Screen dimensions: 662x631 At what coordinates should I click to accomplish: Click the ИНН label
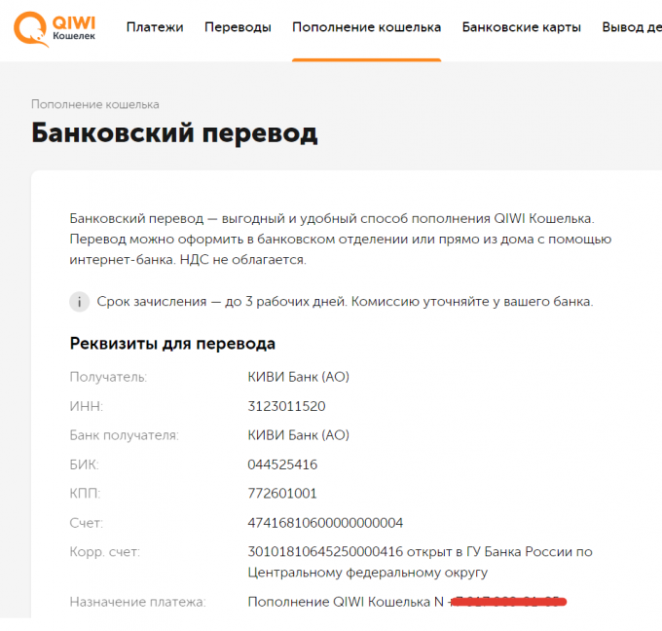tap(86, 406)
